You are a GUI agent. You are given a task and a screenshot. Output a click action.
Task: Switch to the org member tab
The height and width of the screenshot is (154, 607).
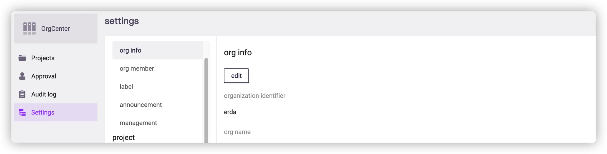[x=137, y=68]
